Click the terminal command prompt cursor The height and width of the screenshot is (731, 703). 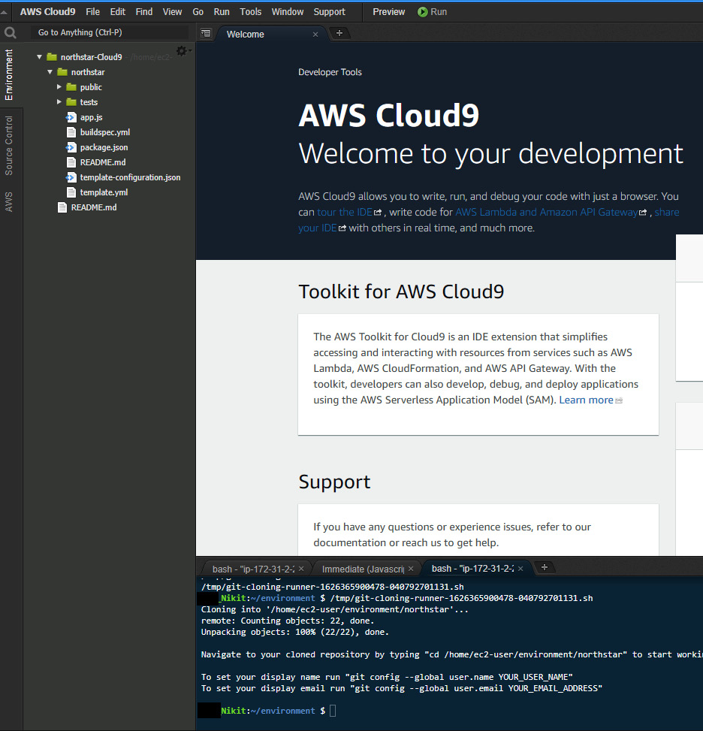coord(333,711)
